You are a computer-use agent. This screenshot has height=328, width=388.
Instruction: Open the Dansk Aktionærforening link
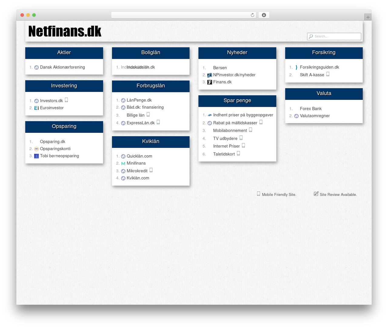click(62, 67)
